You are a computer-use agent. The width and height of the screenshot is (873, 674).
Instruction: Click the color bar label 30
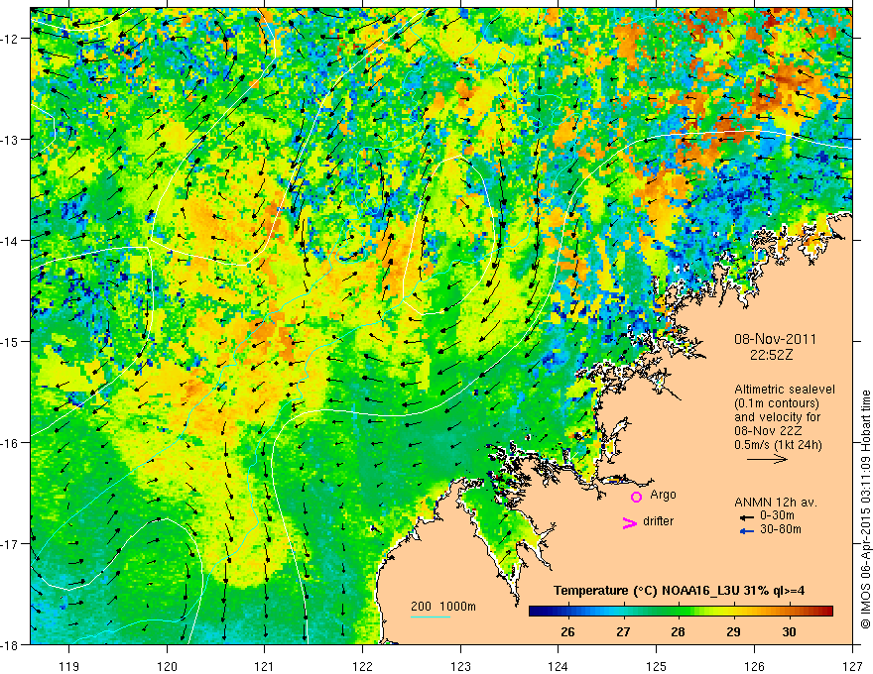789,632
